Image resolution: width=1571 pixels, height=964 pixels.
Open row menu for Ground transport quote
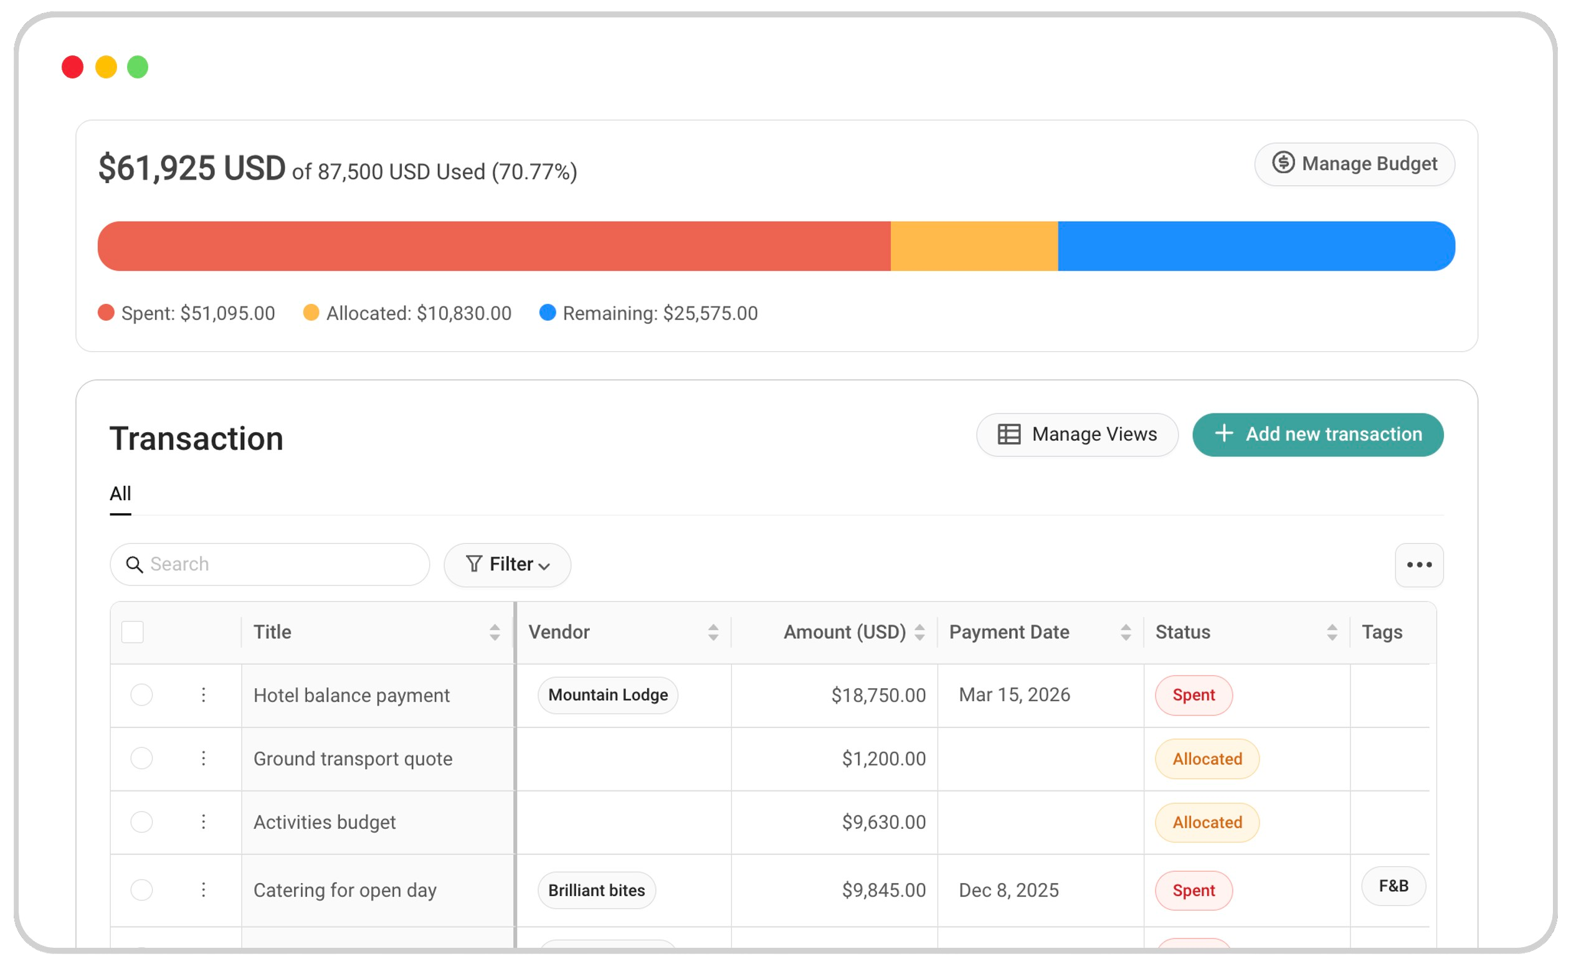204,758
